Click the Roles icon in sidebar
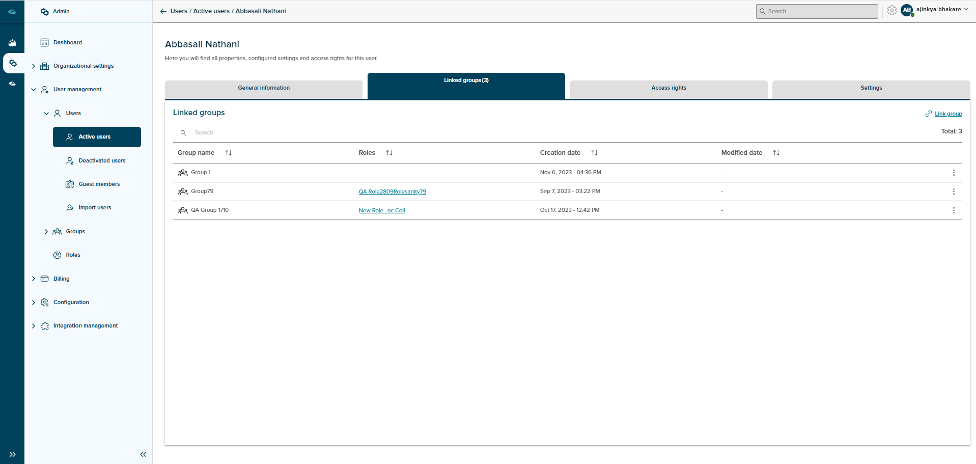 [x=58, y=255]
